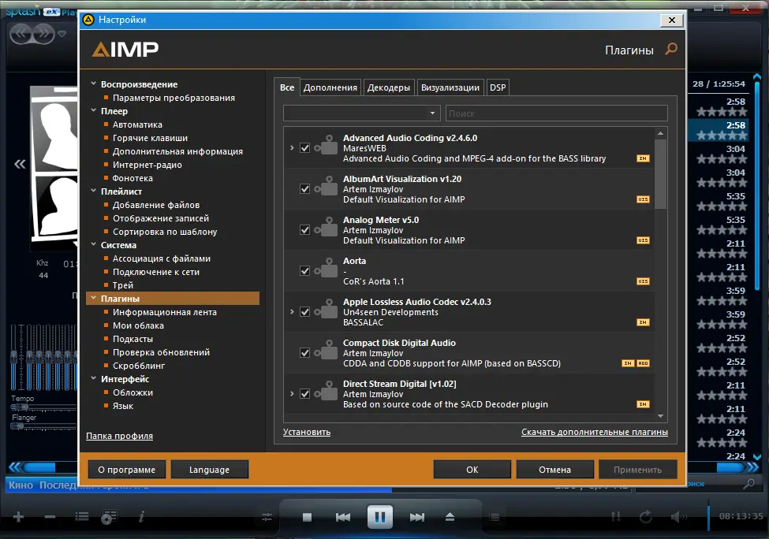Viewport: 769px width, 539px height.
Task: Click the playlist search magnifier in player
Action: coord(749,484)
